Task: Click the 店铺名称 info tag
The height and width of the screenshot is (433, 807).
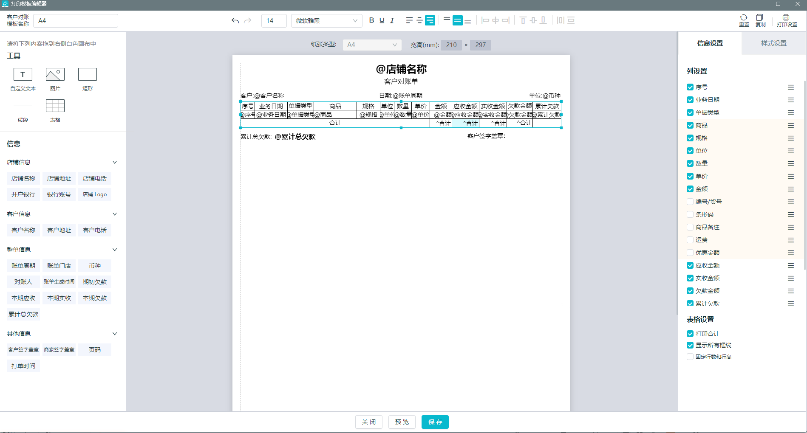Action: 23,178
